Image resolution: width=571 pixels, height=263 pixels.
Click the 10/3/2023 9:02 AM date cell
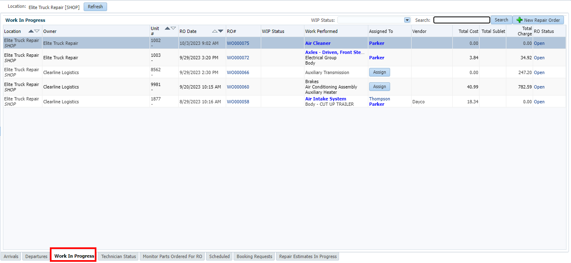[x=202, y=43]
